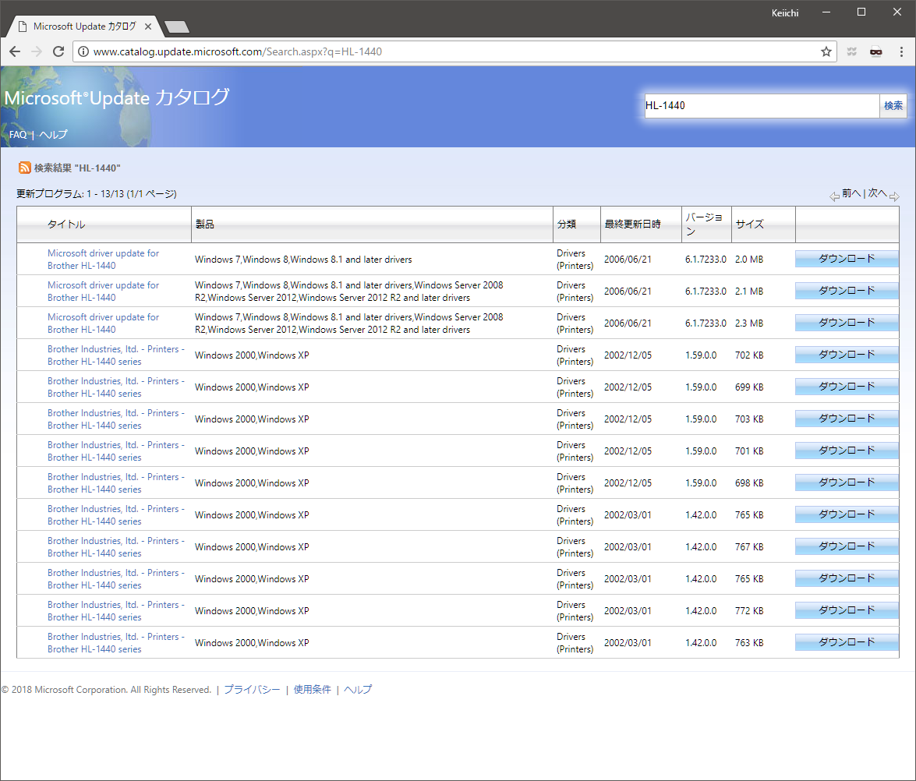Maximize the Chrome window
The width and height of the screenshot is (916, 781).
[861, 12]
